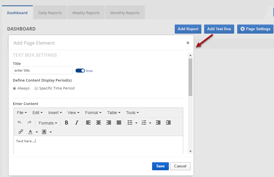Justify text using the toolbar icon
Image resolution: width=274 pixels, height=177 pixels.
(119, 123)
